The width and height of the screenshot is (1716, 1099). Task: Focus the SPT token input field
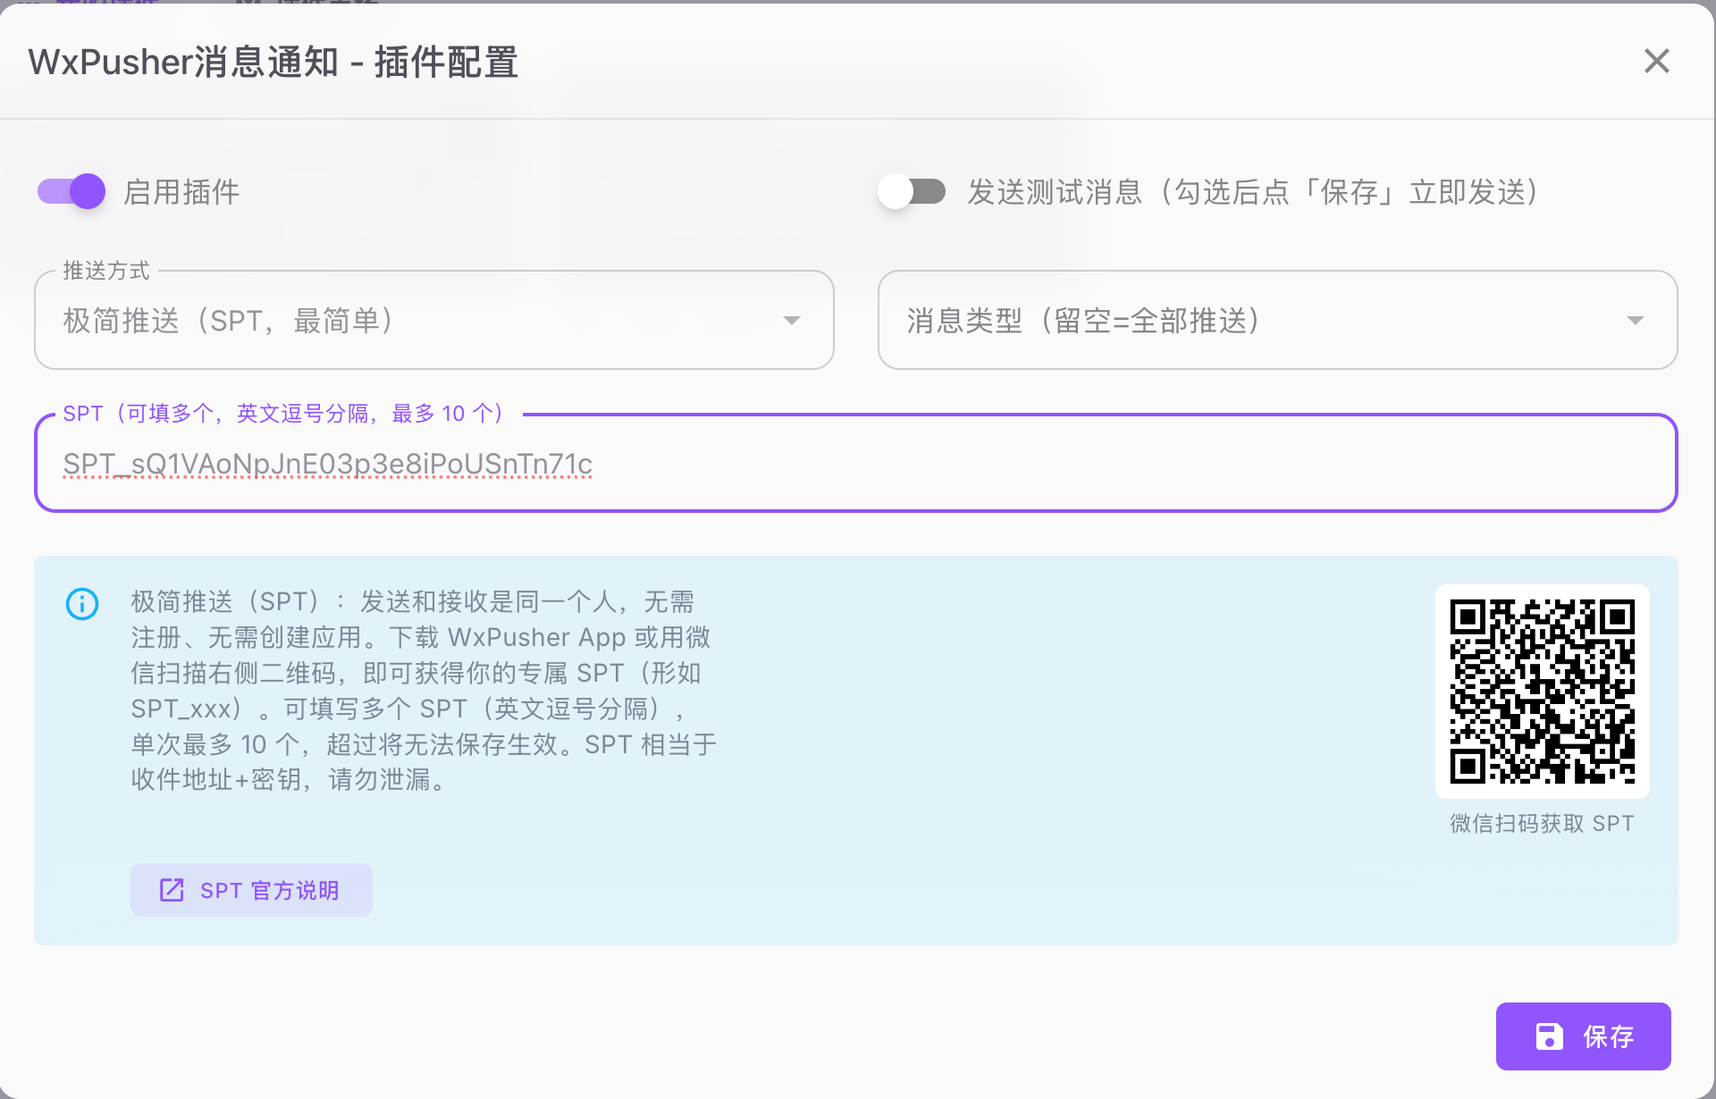(855, 463)
